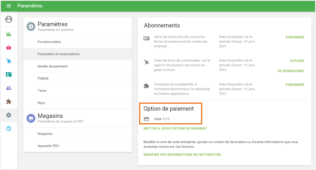Click the Magasins section heading

coord(50,116)
